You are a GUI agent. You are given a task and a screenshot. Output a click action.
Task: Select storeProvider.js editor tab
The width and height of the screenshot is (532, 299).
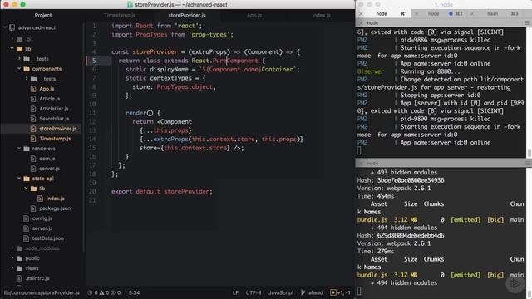click(187, 15)
